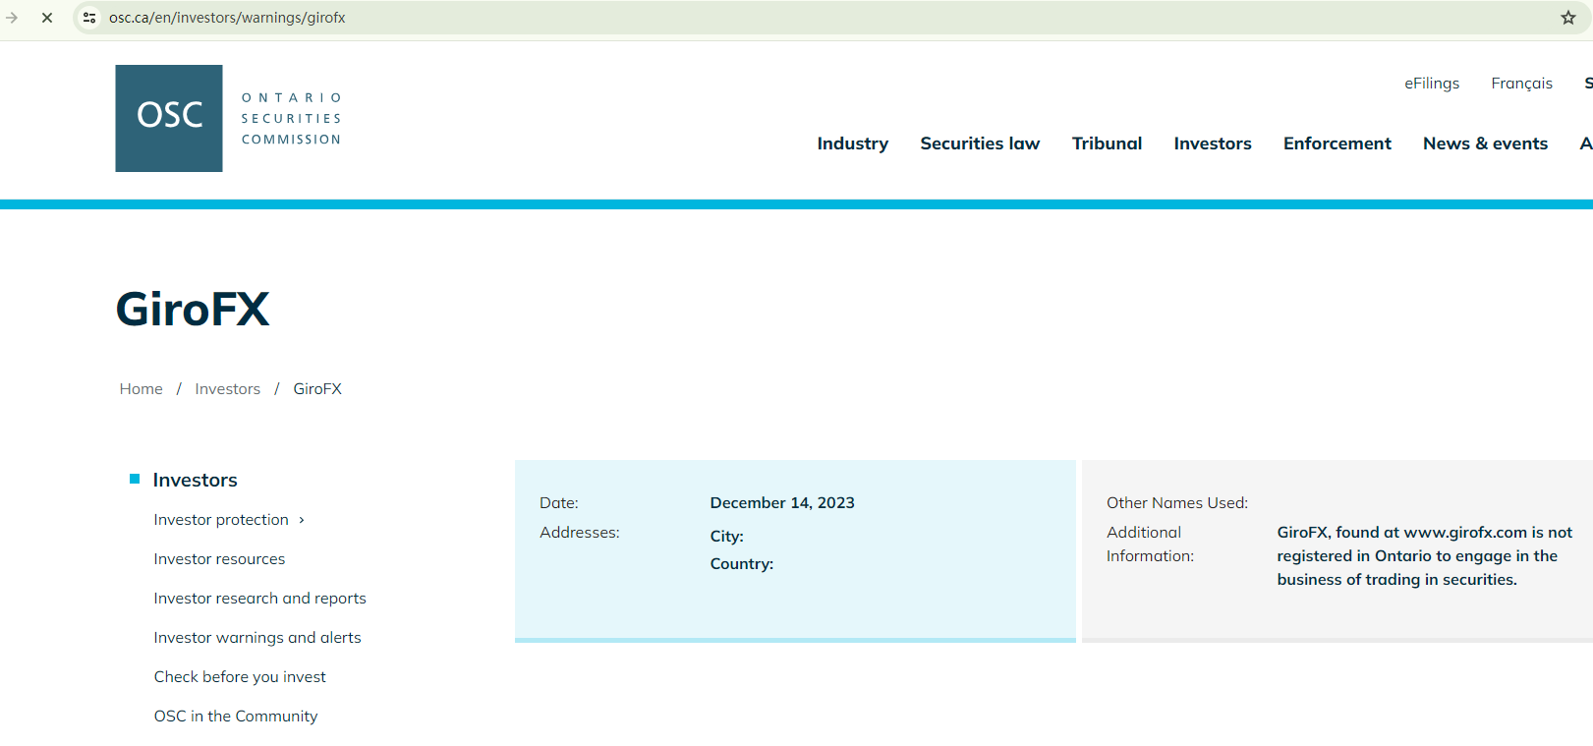Viewport: 1593px width, 746px height.
Task: Open site information icon in address bar
Action: coord(89,18)
